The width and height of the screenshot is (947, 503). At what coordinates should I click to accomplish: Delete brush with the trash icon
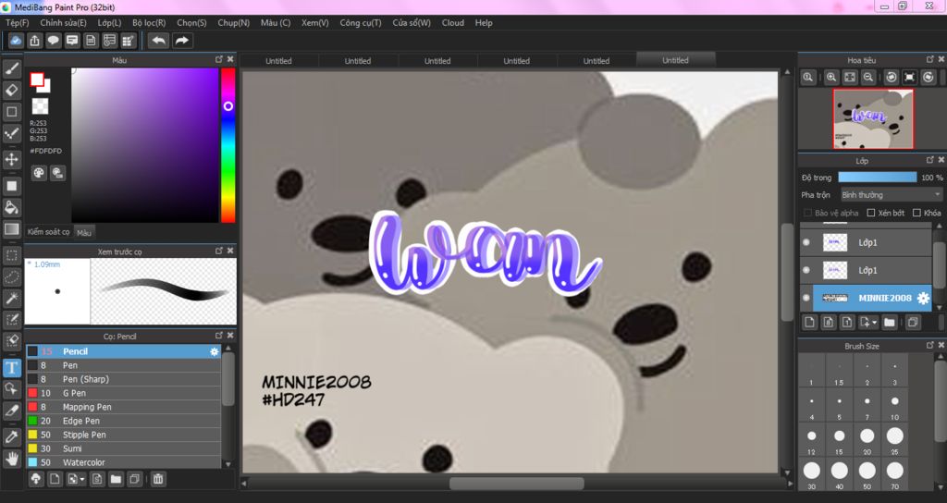coord(157,479)
